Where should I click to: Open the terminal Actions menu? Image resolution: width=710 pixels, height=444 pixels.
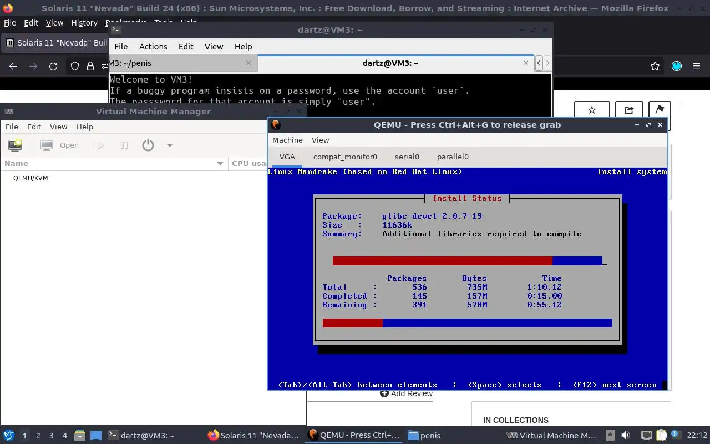coord(153,47)
